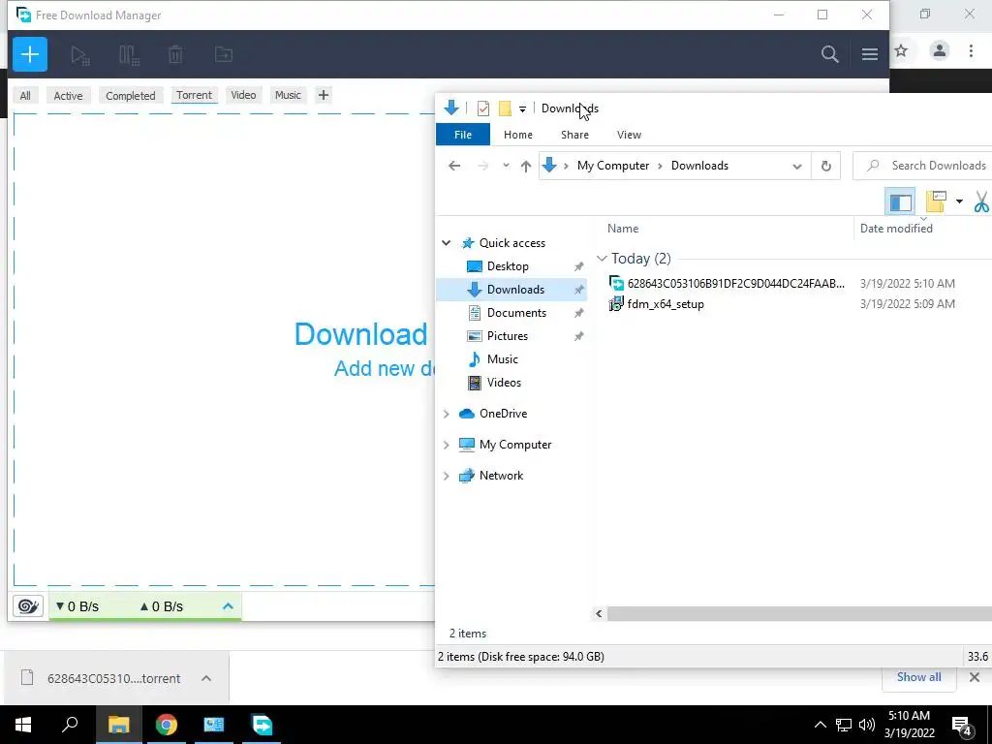Toggle the navigation pane button in Explorer
The image size is (992, 744).
point(900,201)
